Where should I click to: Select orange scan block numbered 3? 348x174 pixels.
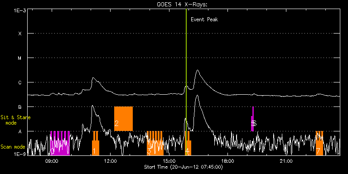pyautogui.click(x=155, y=143)
